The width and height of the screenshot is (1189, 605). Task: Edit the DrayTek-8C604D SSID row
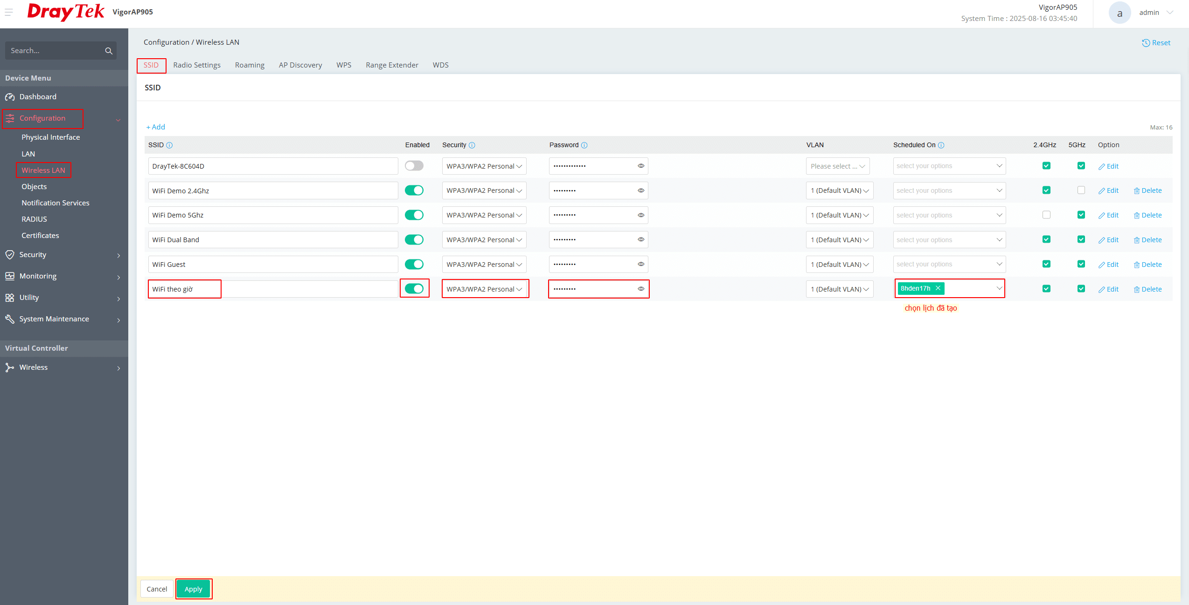coord(1108,166)
